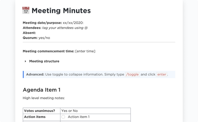Click the xx/xx/2020 date placeholder
Screen dimensions: 198x122
[73, 23]
